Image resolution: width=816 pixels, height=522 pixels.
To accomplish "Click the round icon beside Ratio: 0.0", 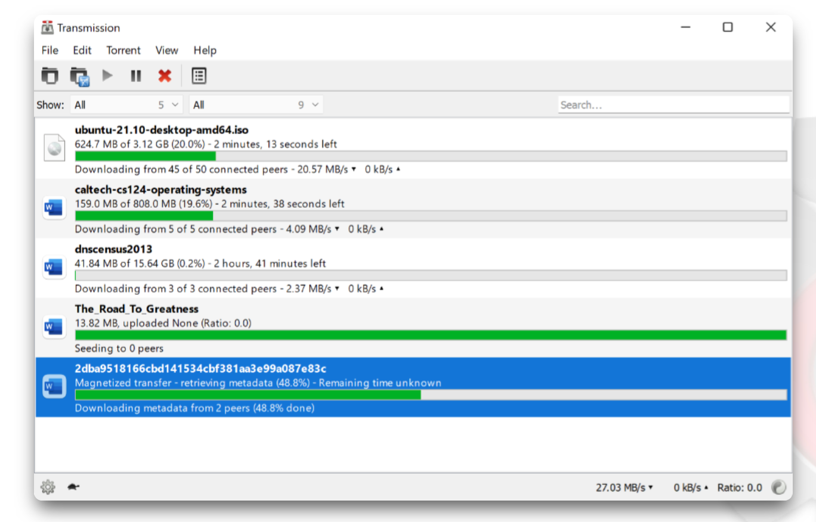I will click(778, 487).
